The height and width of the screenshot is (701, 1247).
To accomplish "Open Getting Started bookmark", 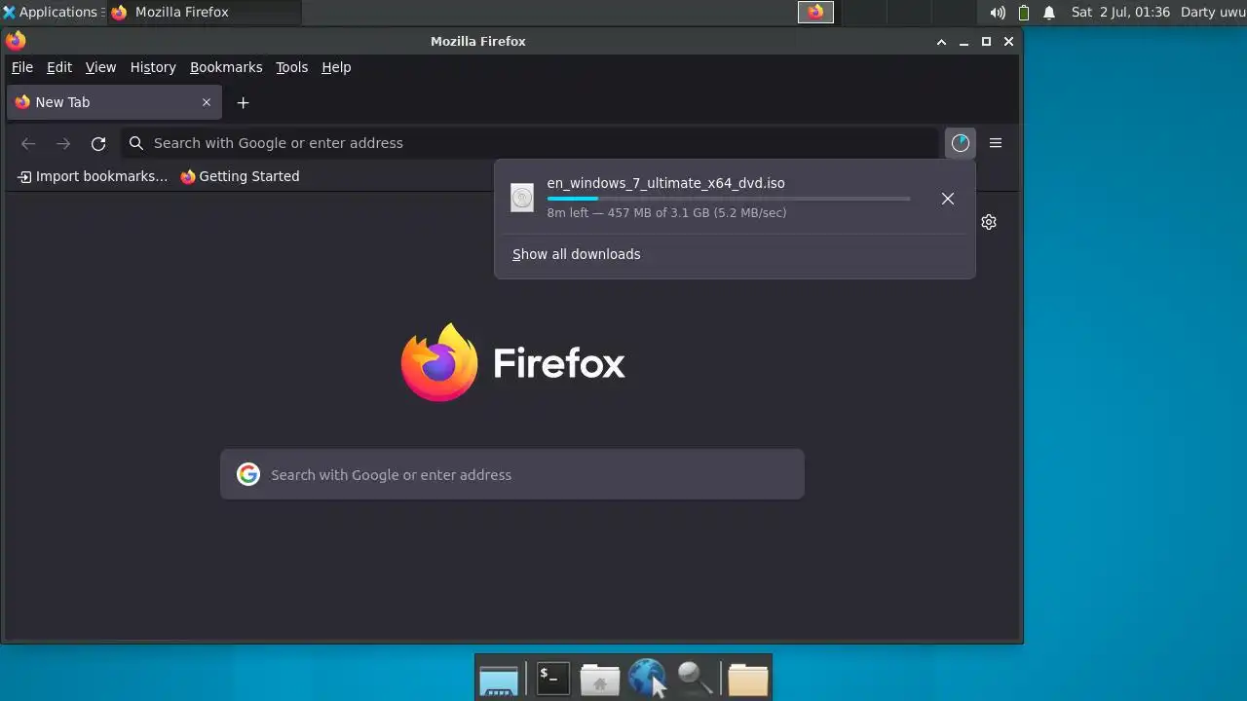I will click(x=240, y=176).
